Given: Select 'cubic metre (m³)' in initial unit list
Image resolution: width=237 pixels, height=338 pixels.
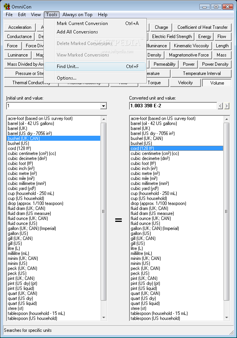Looking at the screenshot, I should 54,173.
